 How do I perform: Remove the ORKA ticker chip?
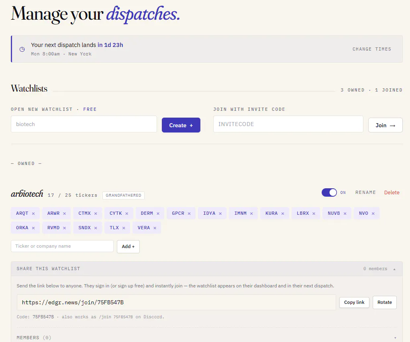[x=33, y=228]
